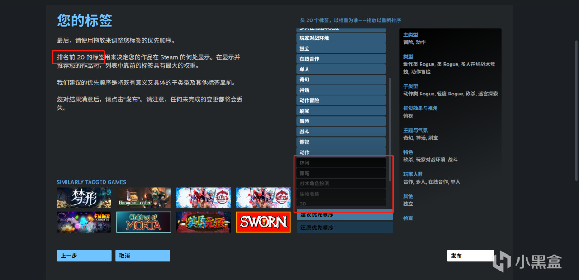Select the 冒险 tag row
Viewport: 579px width, 280px height.
tap(341, 121)
